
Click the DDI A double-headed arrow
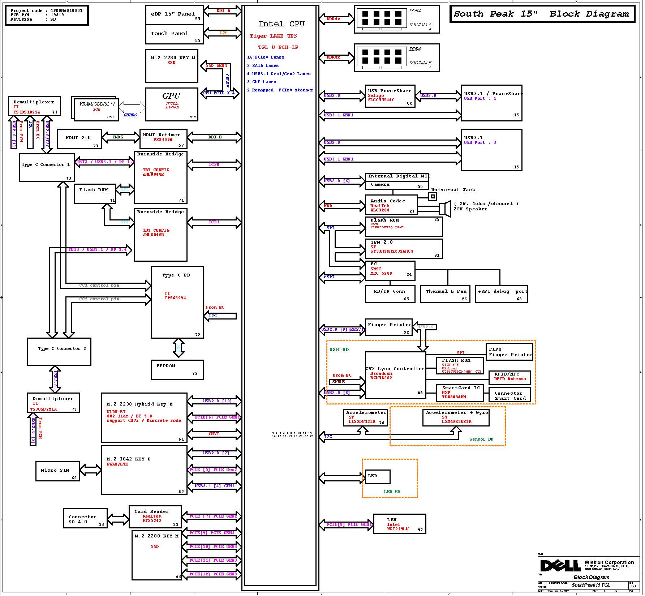pos(223,11)
